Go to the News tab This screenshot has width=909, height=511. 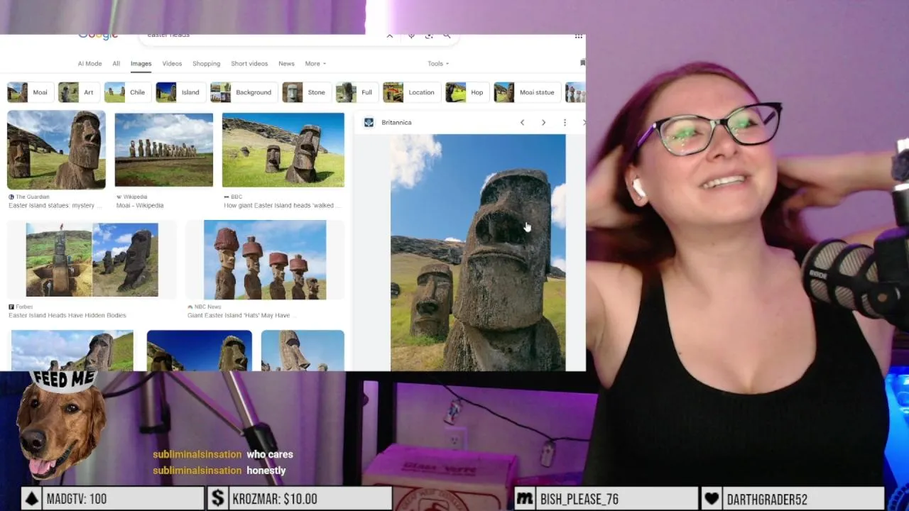[x=286, y=64]
